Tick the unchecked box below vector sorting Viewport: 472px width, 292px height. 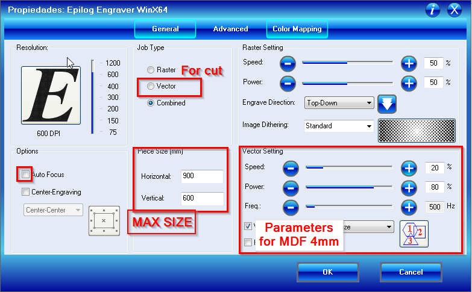(x=248, y=242)
